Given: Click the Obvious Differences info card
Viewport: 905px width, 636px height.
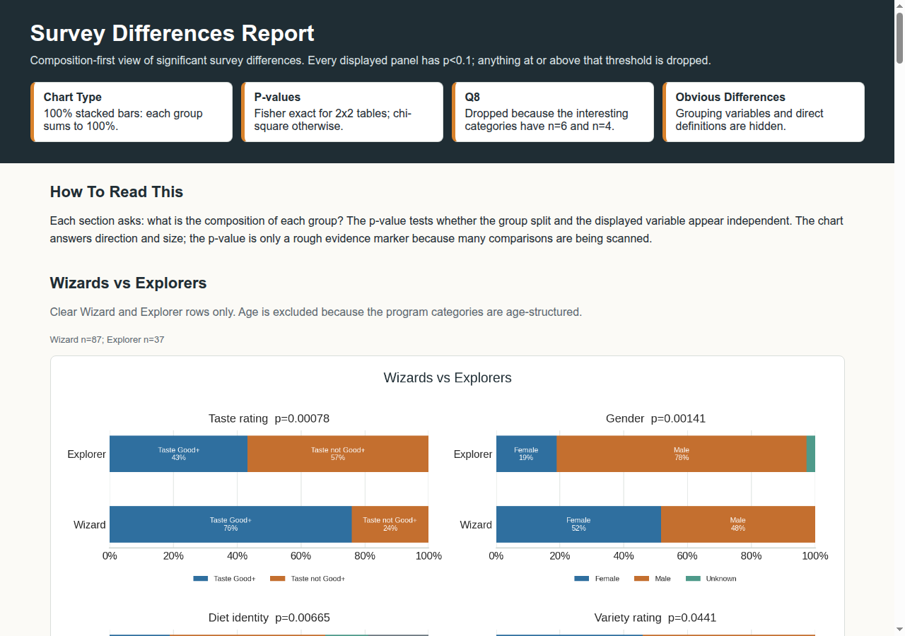Looking at the screenshot, I should pos(764,112).
